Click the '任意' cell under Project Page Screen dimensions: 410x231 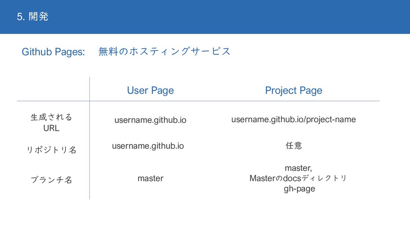point(293,145)
